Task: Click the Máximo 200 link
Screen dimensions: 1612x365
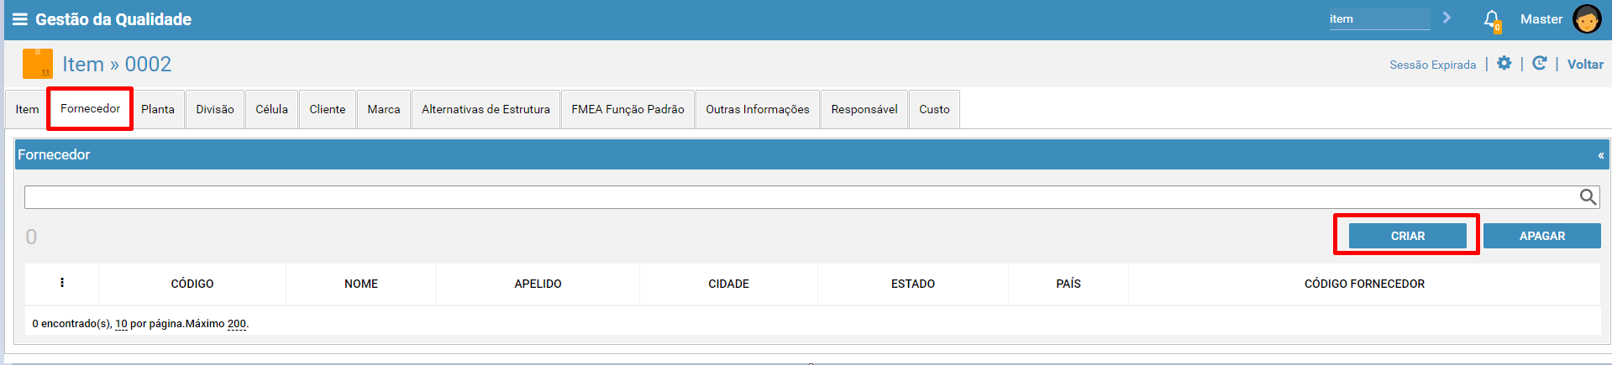Action: pyautogui.click(x=237, y=324)
